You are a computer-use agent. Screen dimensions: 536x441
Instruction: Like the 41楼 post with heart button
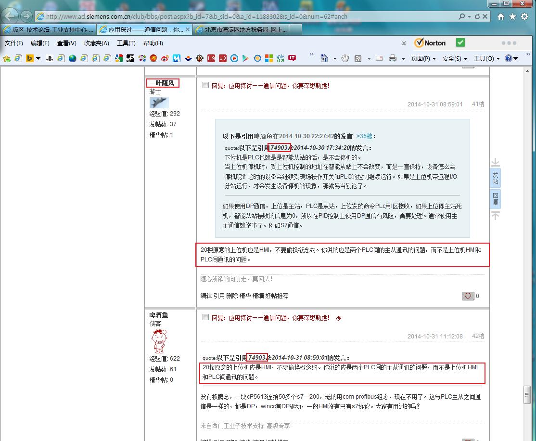tap(468, 296)
